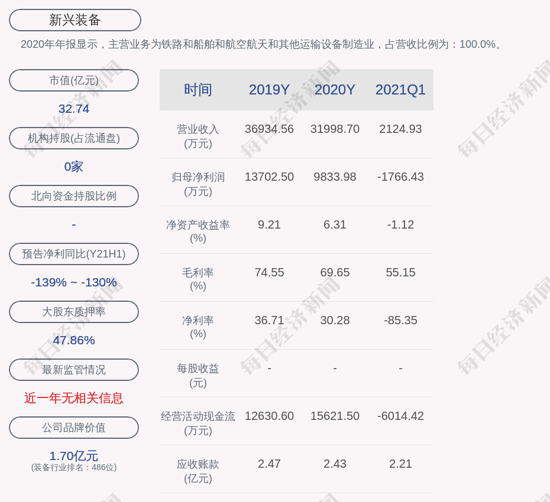
Task: Click the 2020年年报显示 description sentence
Action: point(263,44)
